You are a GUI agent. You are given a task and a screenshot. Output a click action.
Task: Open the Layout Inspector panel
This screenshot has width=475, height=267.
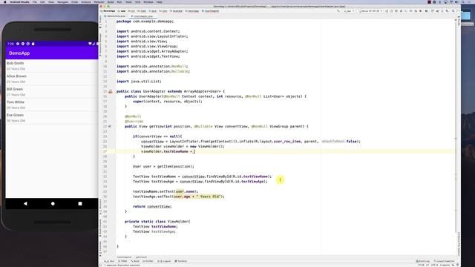444,261
